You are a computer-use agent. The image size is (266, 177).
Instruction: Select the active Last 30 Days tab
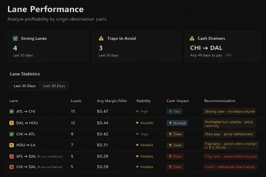[24, 86]
